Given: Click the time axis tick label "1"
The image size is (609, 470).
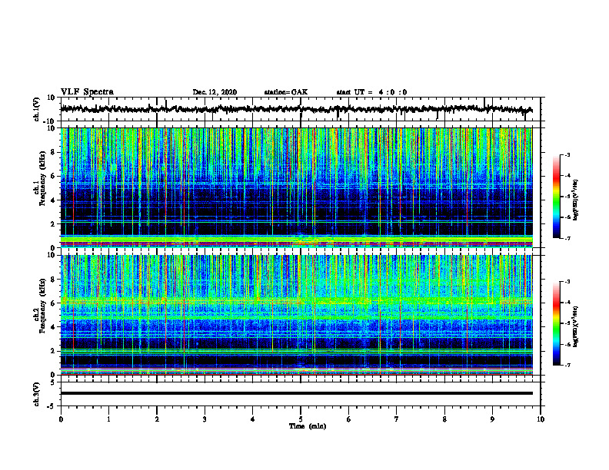Looking at the screenshot, I should coord(108,419).
